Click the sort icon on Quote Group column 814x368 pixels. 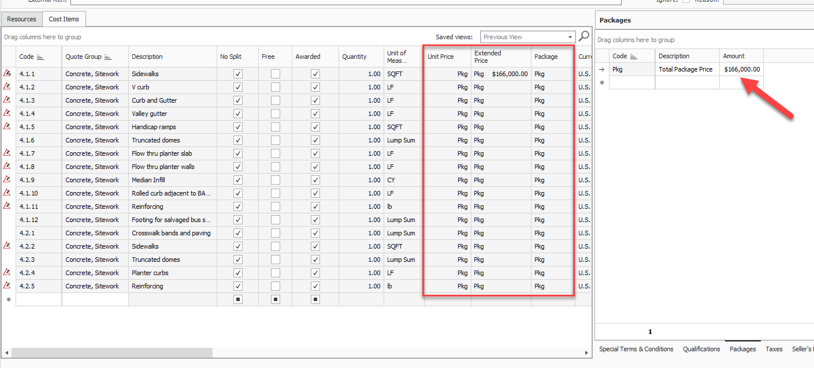(x=108, y=57)
